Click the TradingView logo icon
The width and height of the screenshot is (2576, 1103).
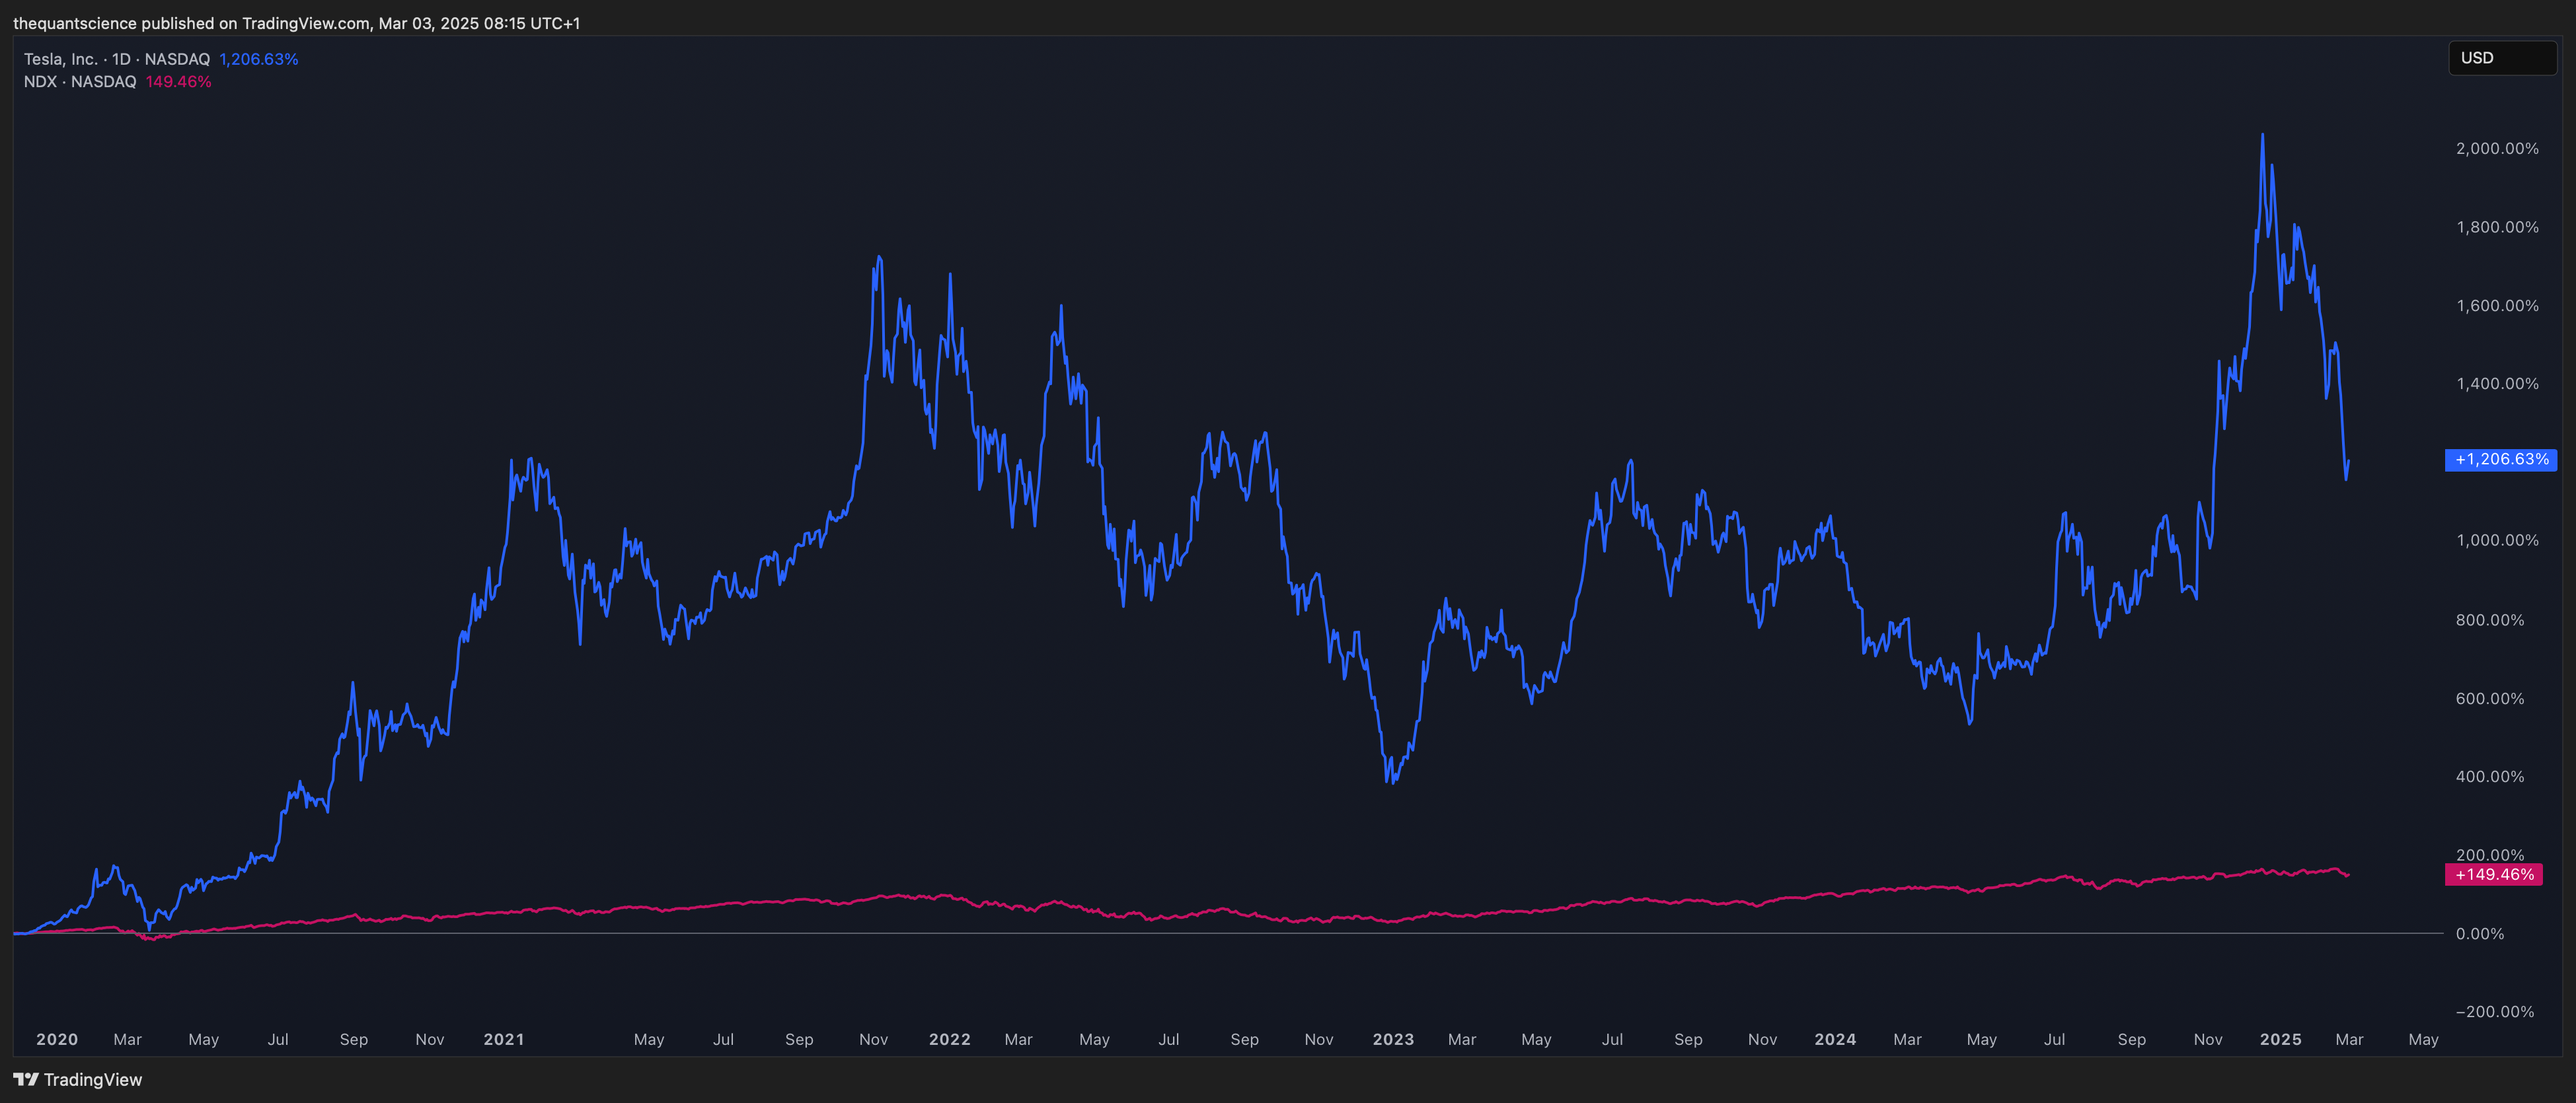pyautogui.click(x=26, y=1079)
